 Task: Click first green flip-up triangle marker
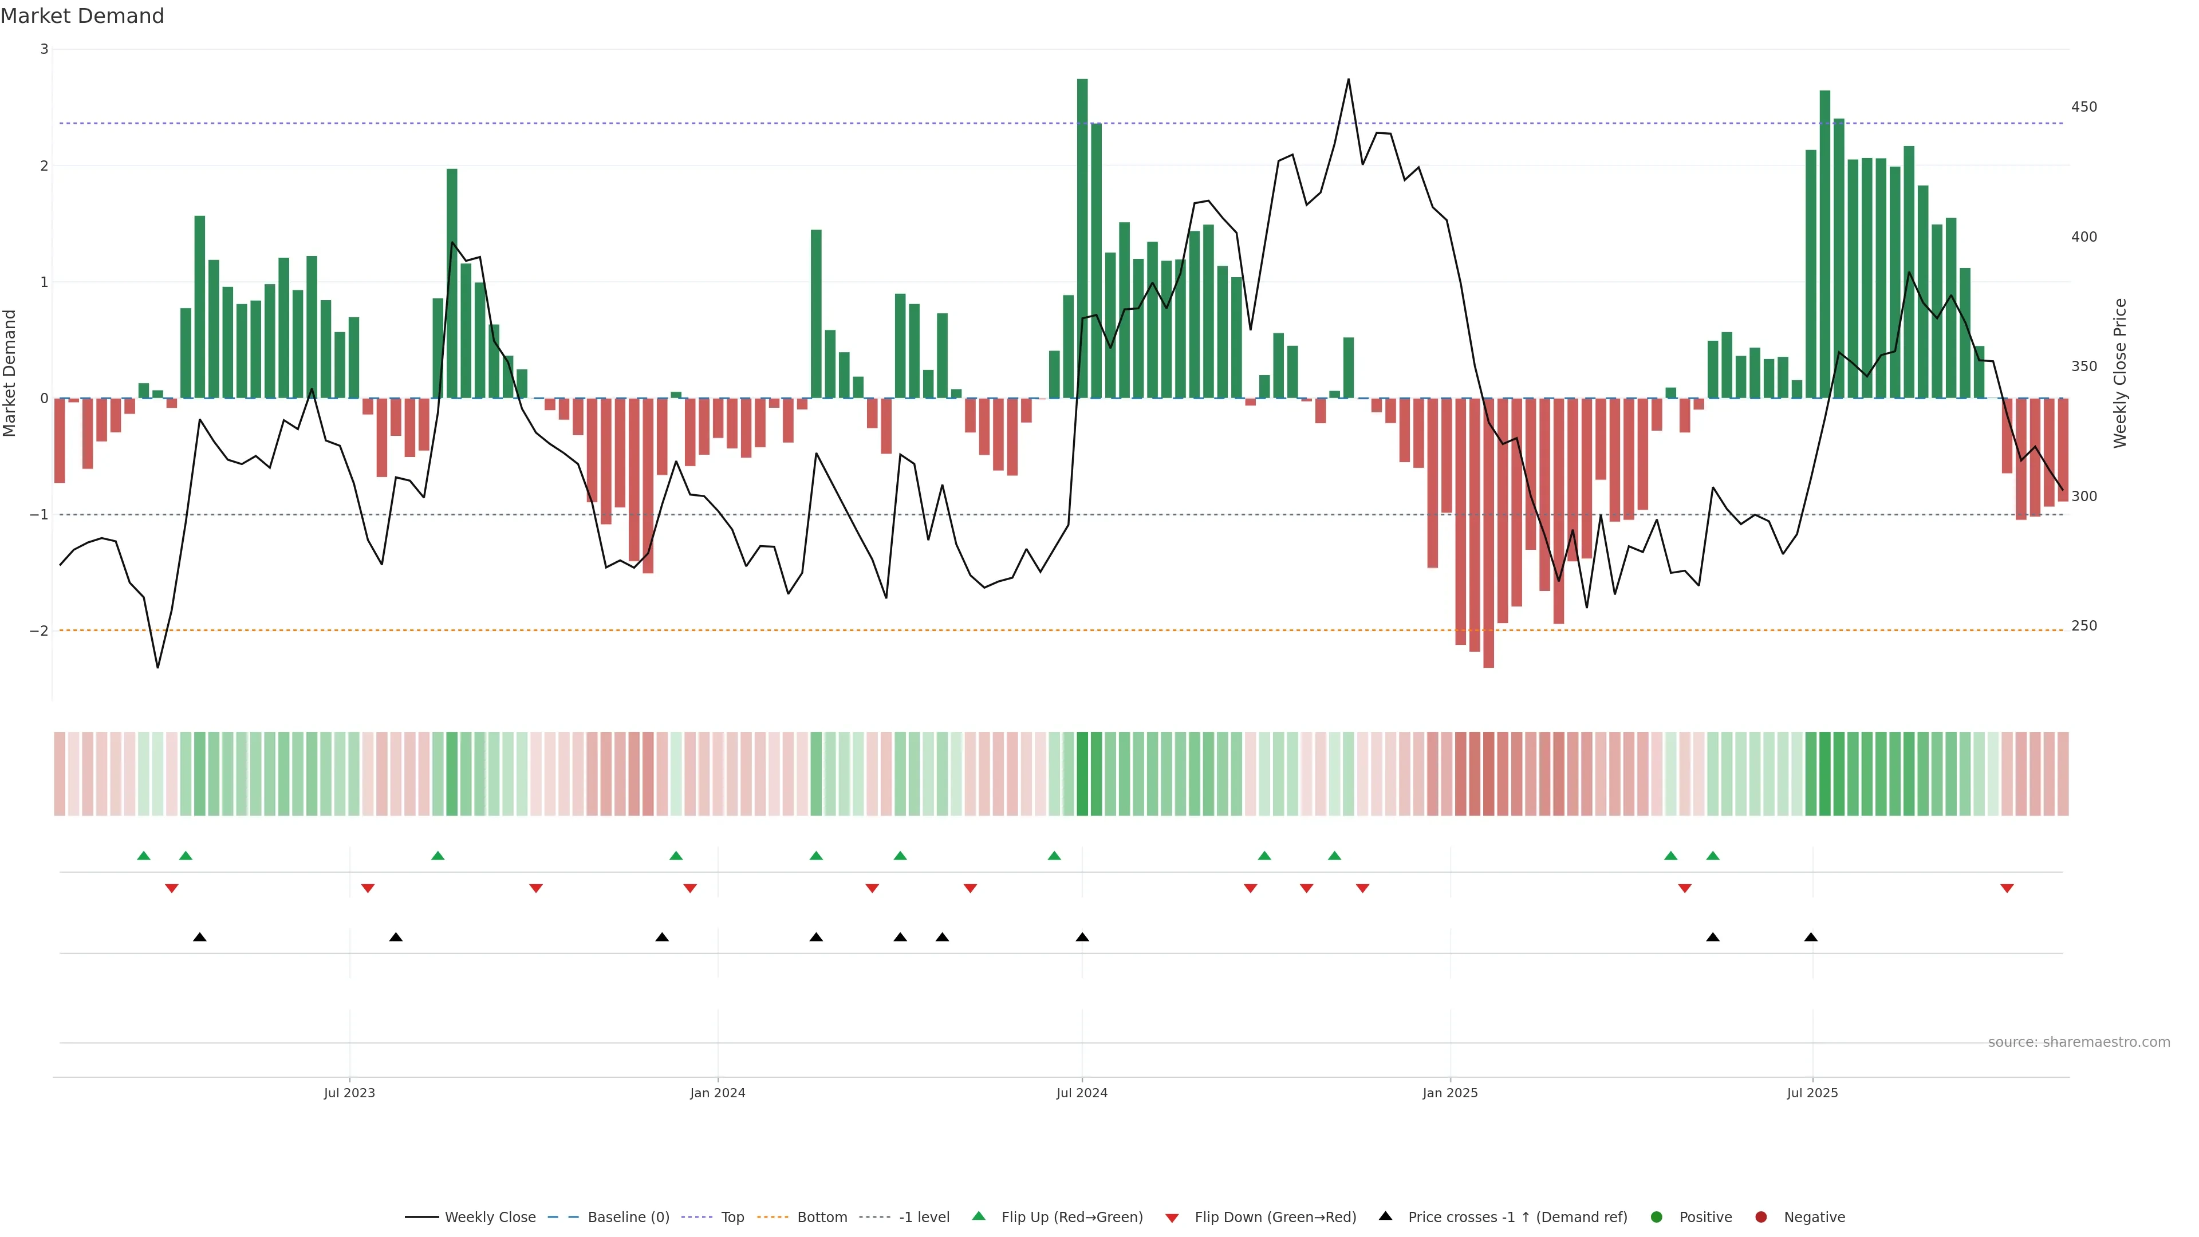[x=143, y=856]
